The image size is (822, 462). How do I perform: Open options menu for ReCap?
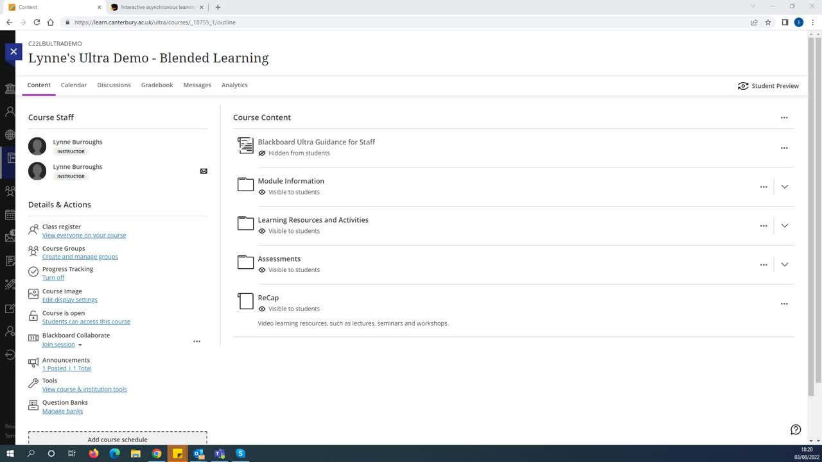(784, 304)
